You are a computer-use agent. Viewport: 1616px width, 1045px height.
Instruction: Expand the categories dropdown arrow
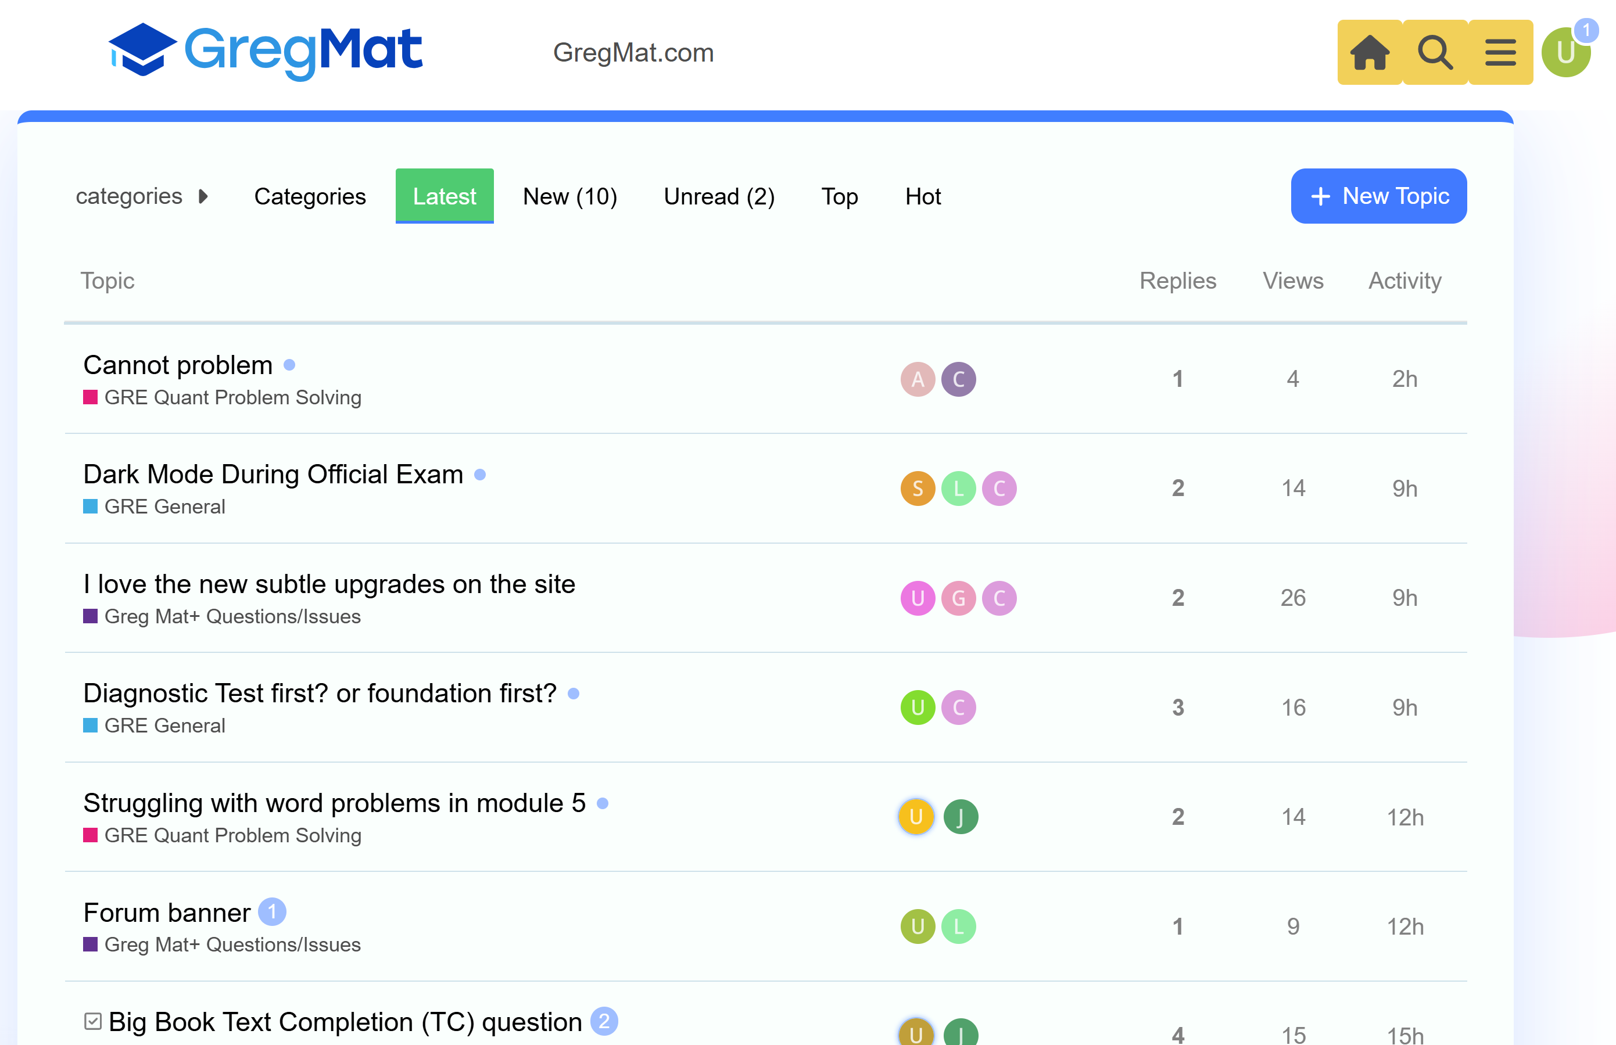pos(203,197)
